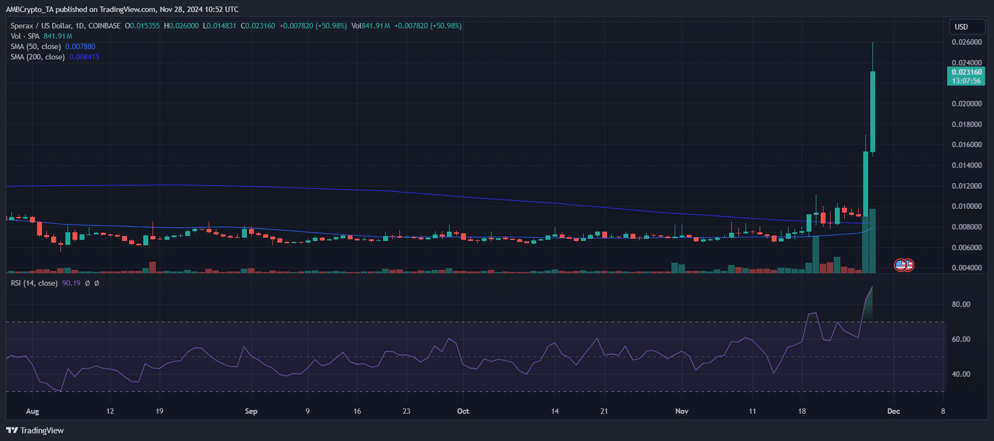Screen dimensions: 994x441
Task: Select the RSI (14, close) indicator label
Action: click(x=34, y=283)
